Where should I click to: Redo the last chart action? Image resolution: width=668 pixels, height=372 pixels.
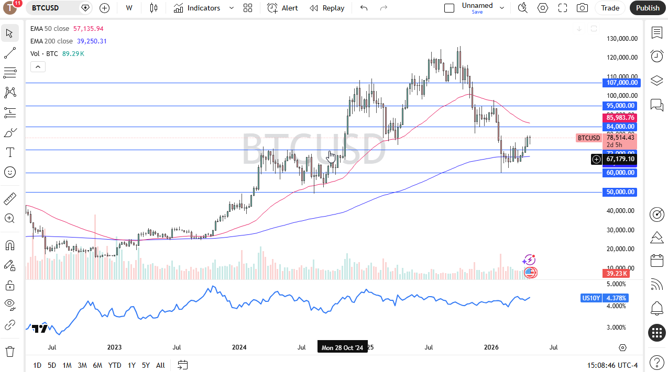click(384, 8)
